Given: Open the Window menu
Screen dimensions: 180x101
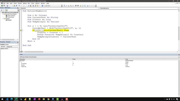Looking at the screenshot, I should 43,3.
